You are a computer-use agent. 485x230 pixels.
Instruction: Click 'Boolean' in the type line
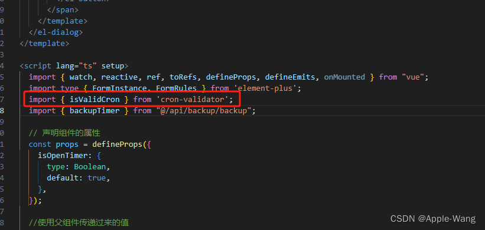(x=90, y=167)
